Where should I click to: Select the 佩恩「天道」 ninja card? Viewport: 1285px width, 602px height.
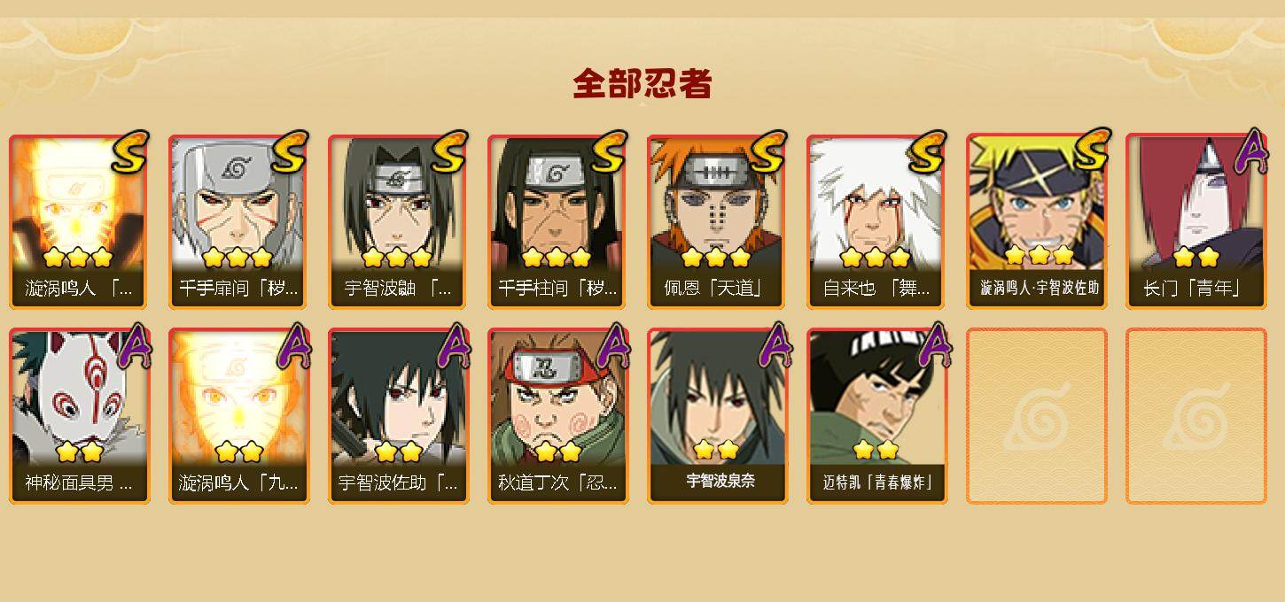(717, 221)
